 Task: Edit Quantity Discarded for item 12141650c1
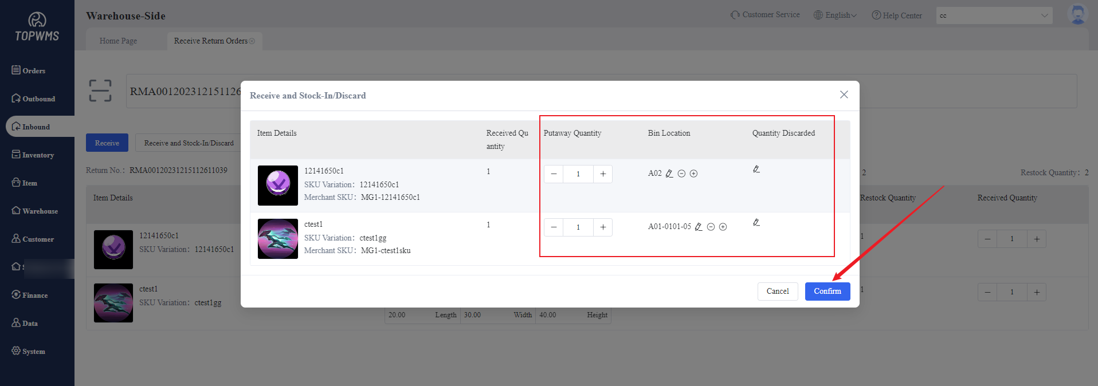[756, 169]
